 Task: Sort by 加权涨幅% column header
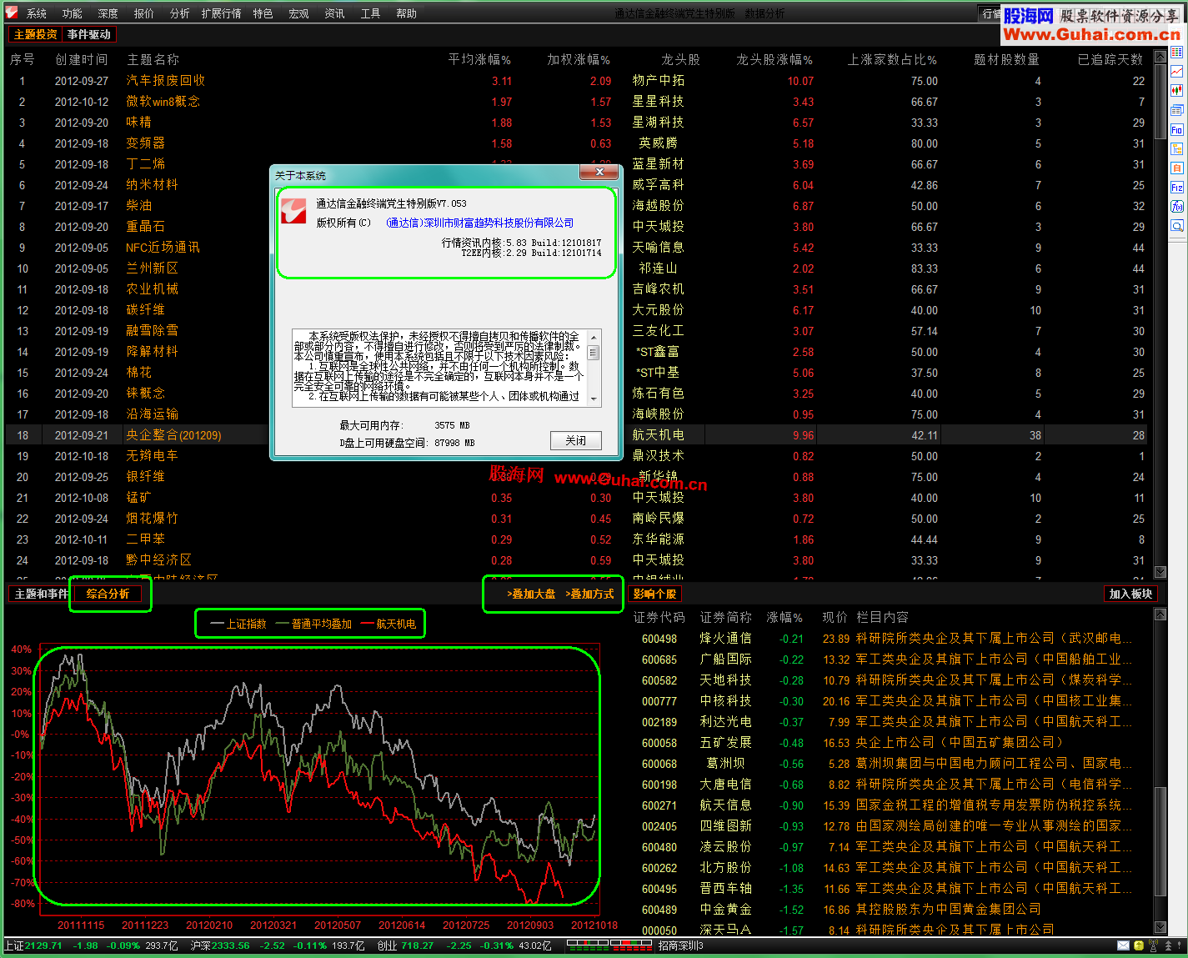pyautogui.click(x=579, y=59)
